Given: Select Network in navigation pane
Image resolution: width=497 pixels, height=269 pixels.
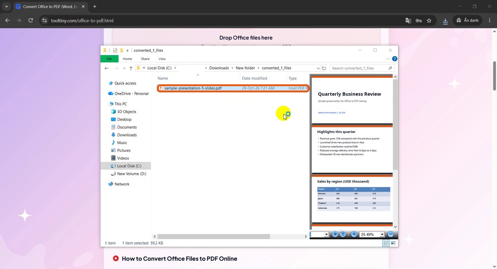Looking at the screenshot, I should coord(118,184).
